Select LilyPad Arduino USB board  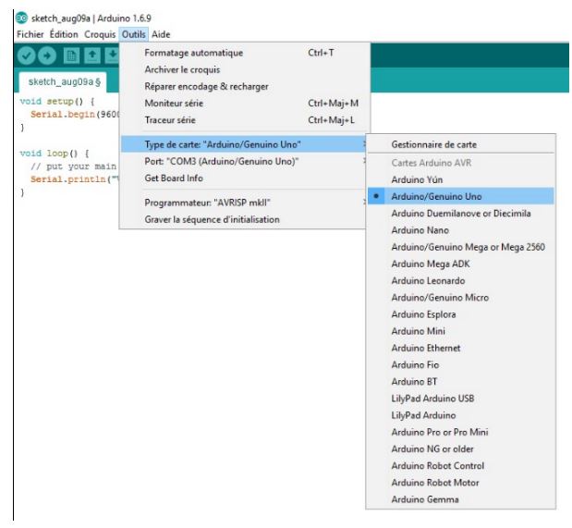(461, 398)
